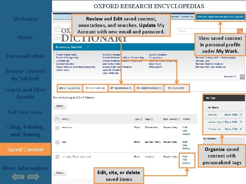Viewport: 246px width, 184px height.
Task: Close the Browse by Subfield panel with X
Action: pos(242,77)
